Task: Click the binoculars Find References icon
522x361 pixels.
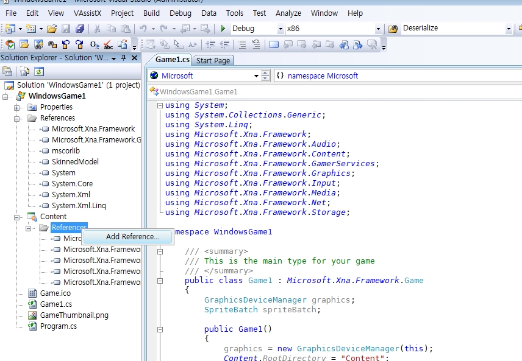Action: tap(52, 44)
